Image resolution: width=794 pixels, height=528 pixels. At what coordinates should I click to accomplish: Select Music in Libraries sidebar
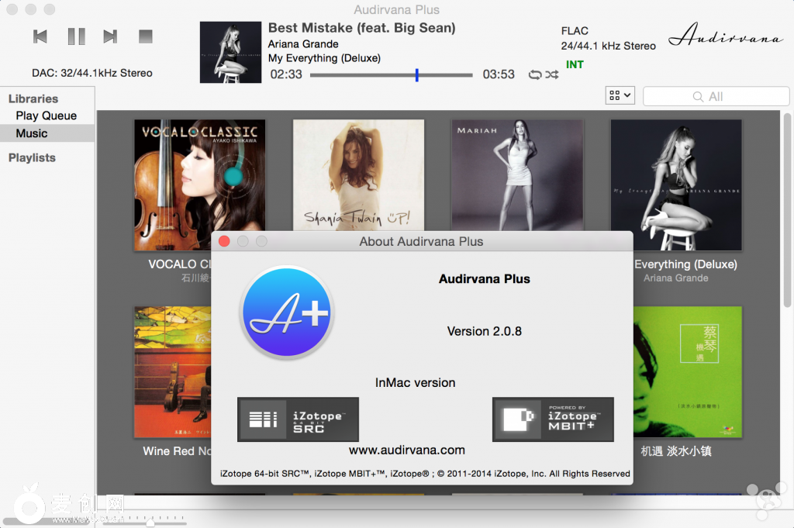pyautogui.click(x=32, y=133)
